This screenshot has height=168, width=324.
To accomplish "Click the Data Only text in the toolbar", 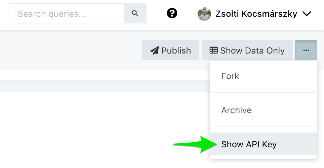I will [264, 51].
